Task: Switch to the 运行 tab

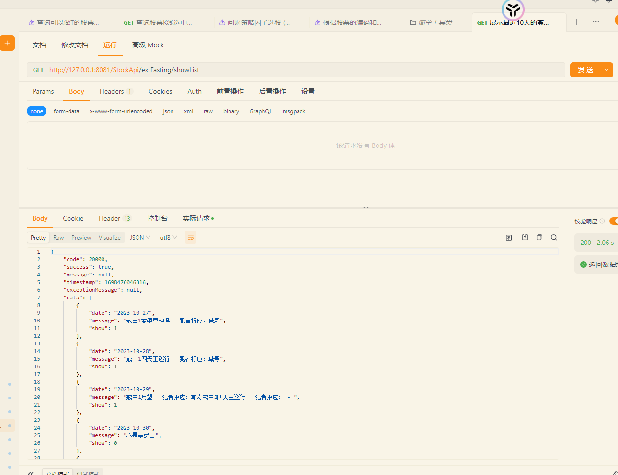Action: coord(110,45)
